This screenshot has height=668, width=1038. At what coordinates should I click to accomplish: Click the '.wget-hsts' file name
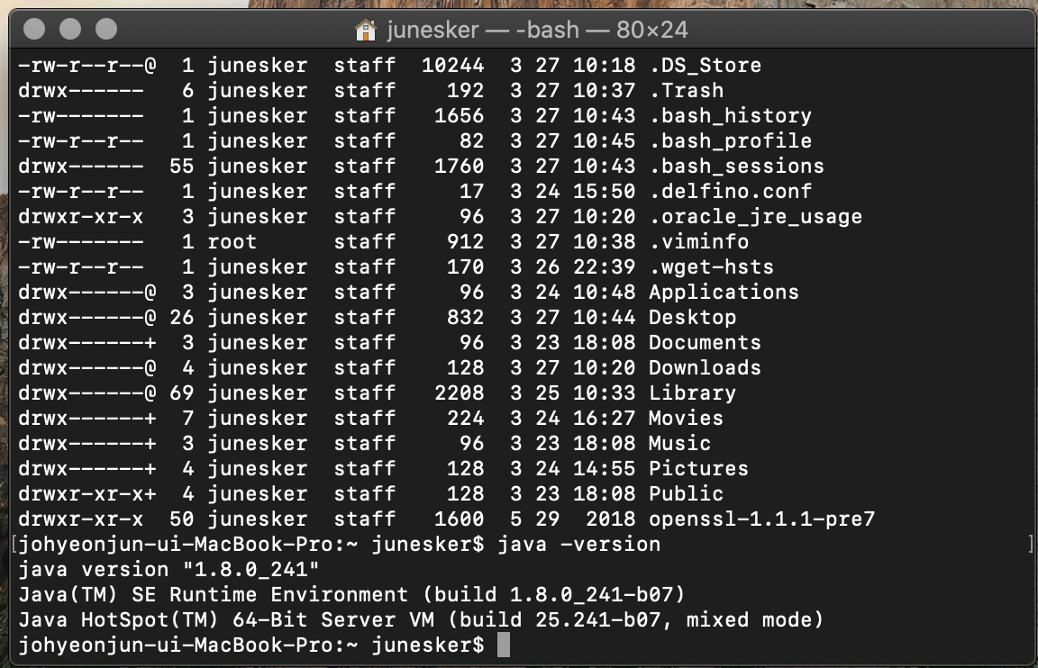pos(712,267)
